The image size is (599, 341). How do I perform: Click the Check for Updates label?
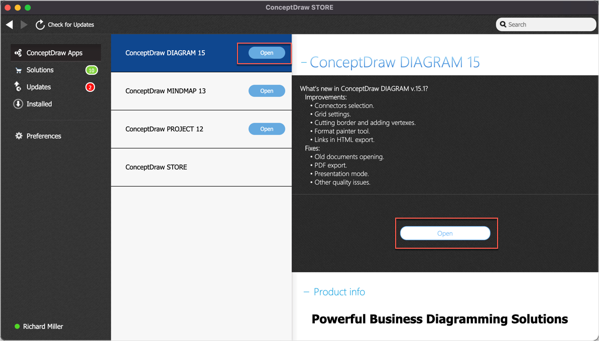click(71, 25)
